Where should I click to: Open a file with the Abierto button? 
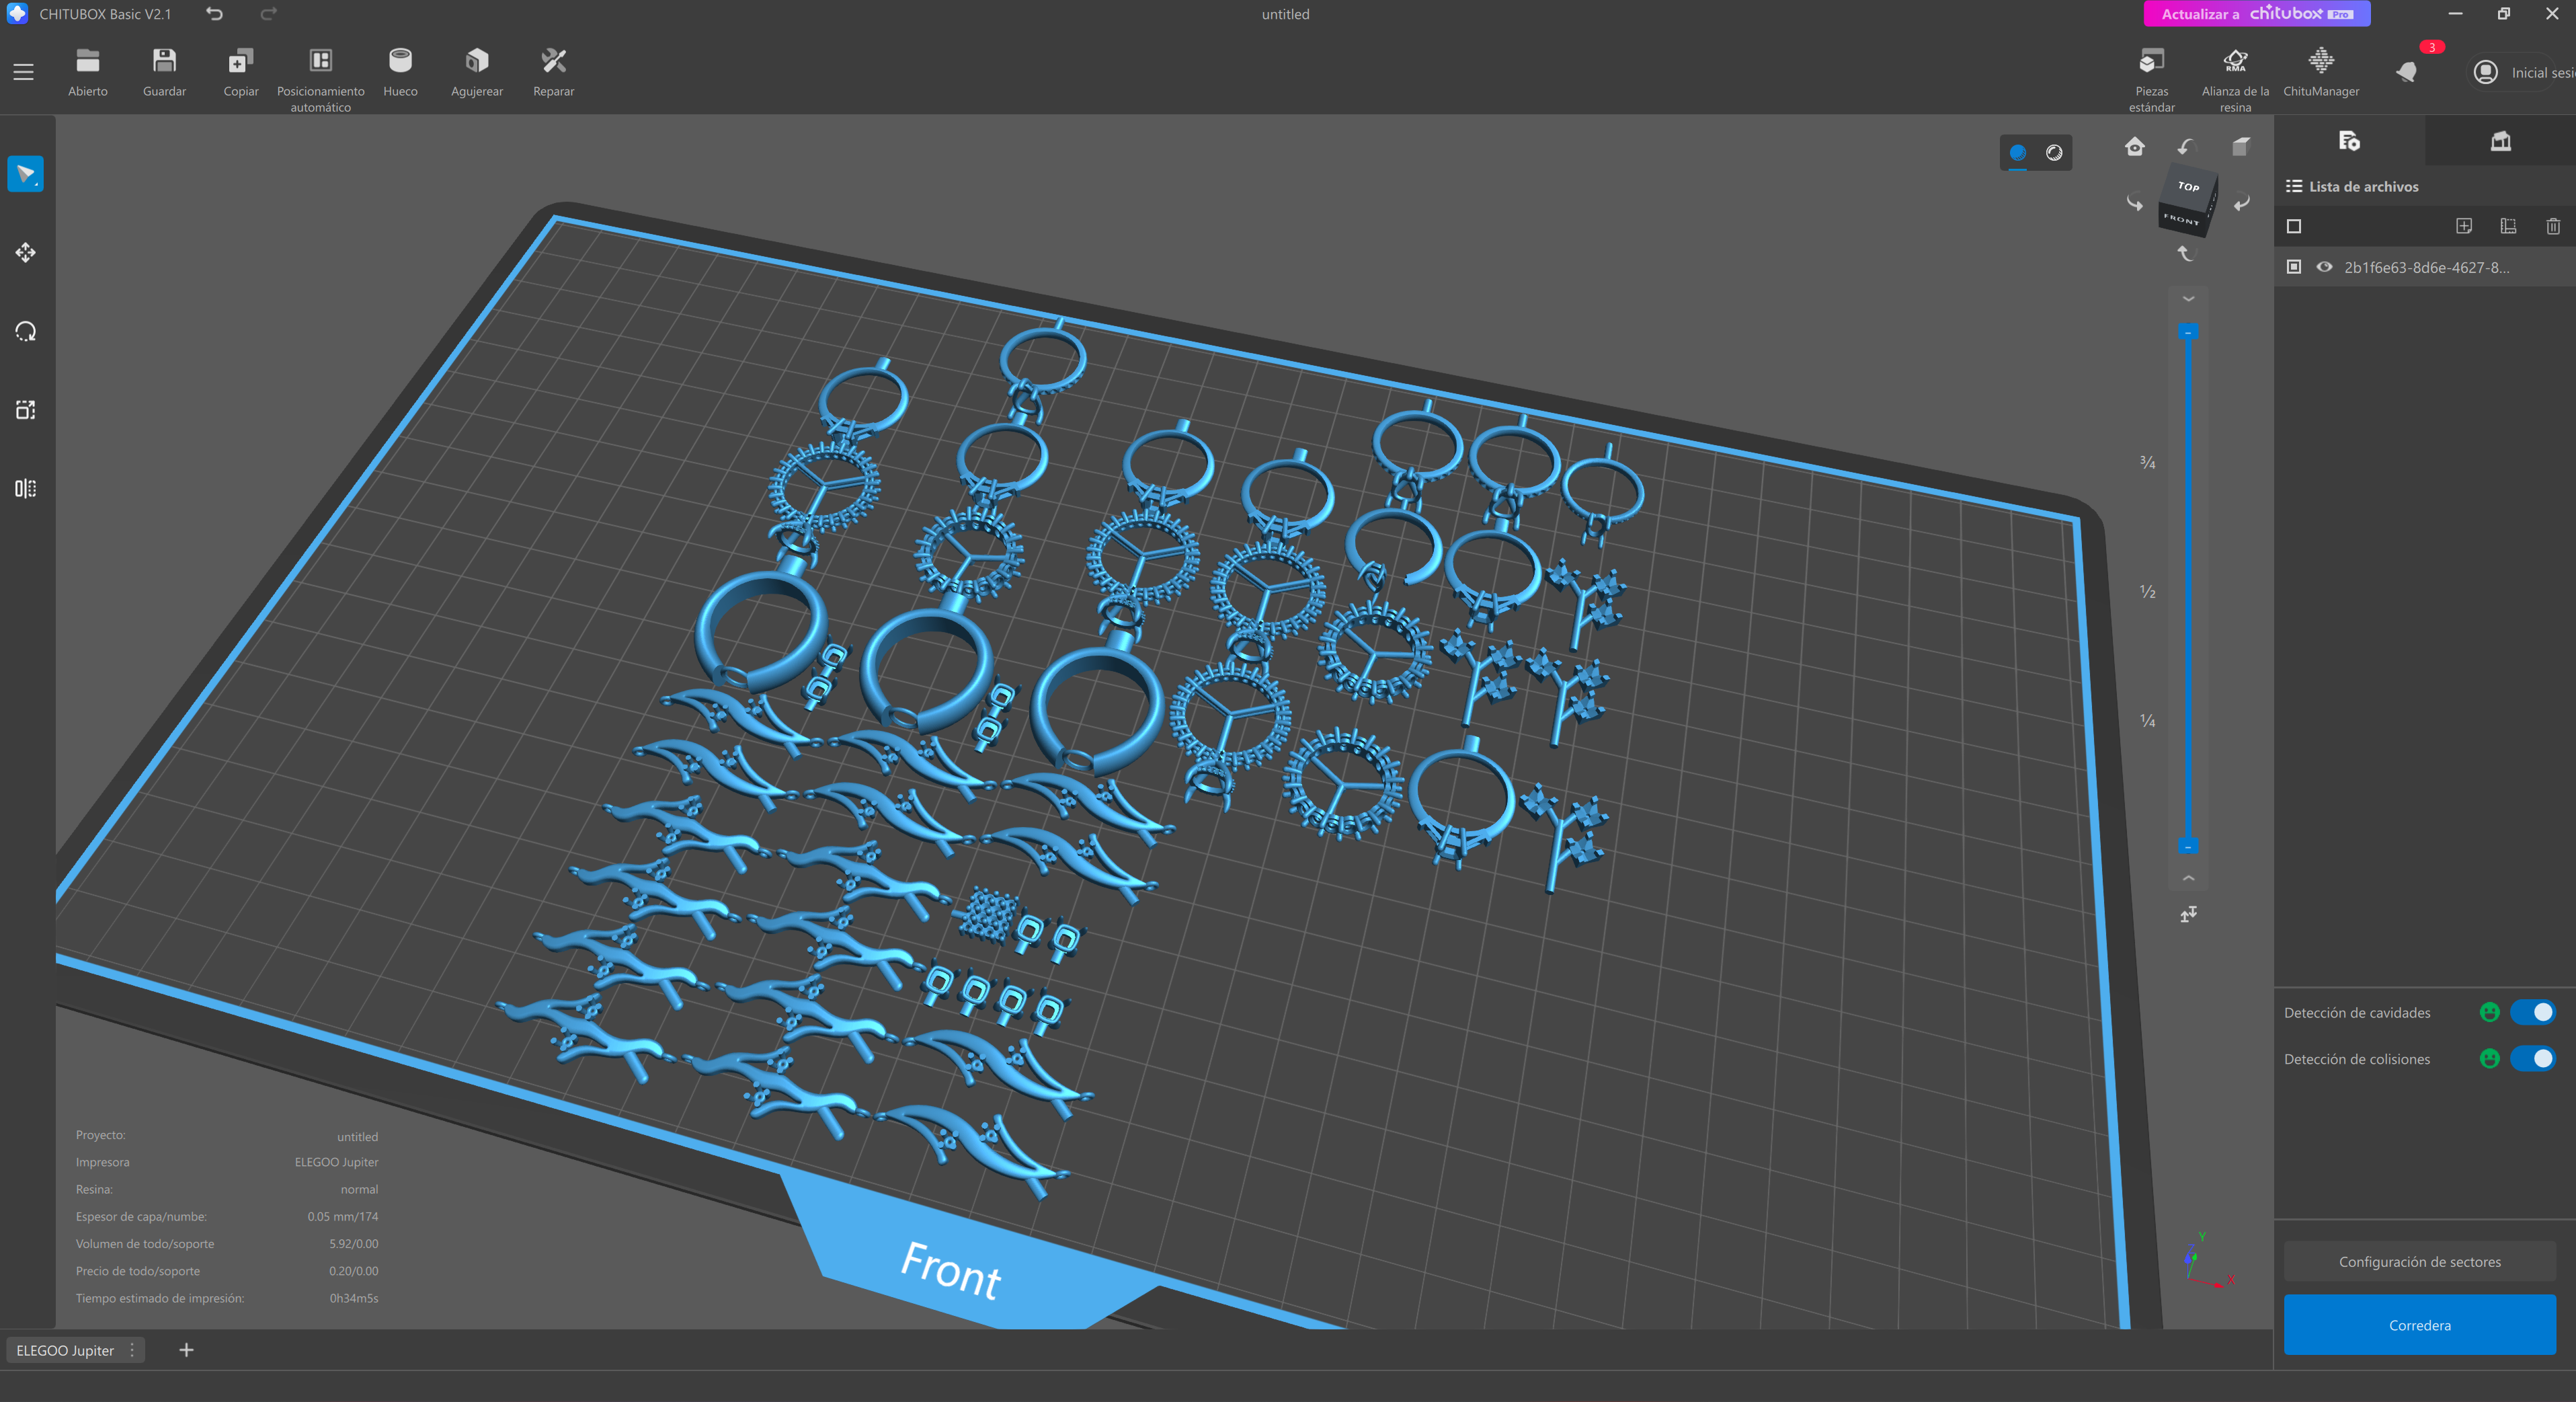coord(87,73)
